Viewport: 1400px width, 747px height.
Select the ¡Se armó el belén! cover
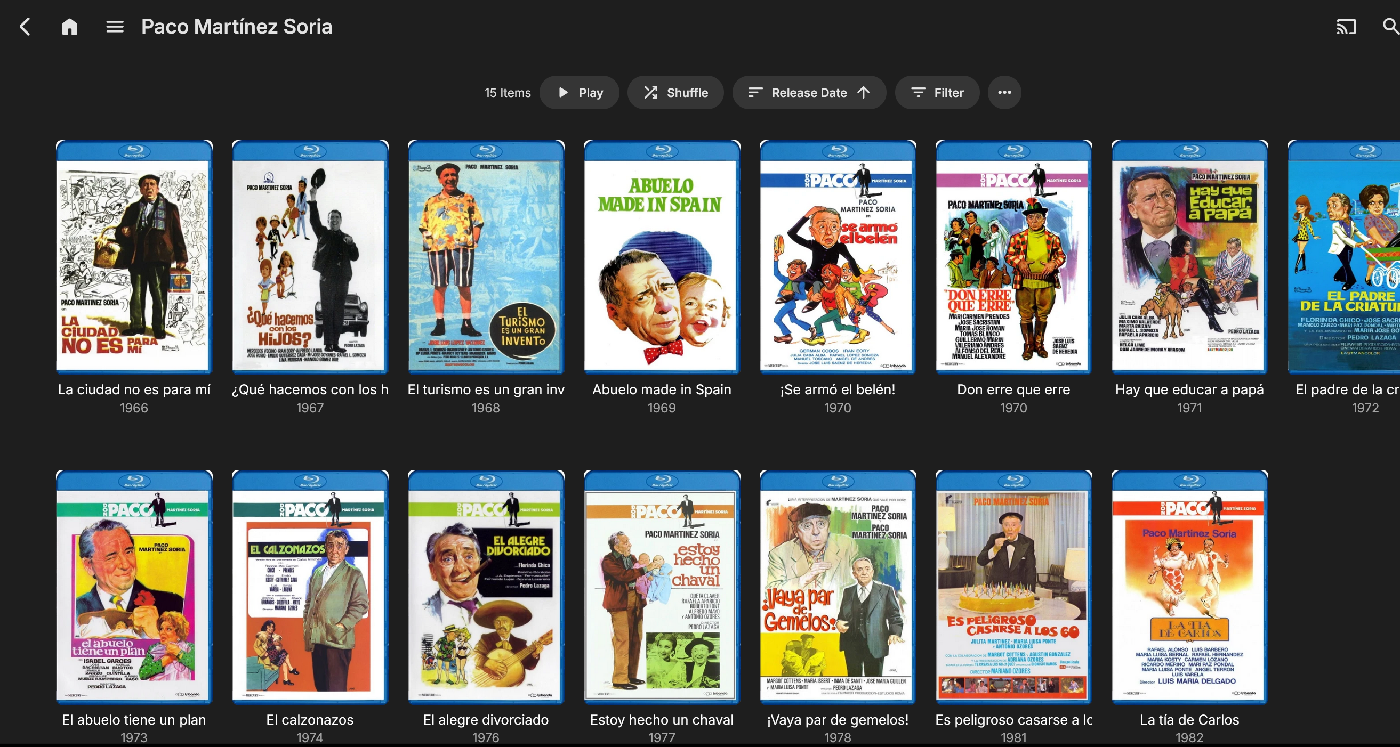(x=838, y=257)
